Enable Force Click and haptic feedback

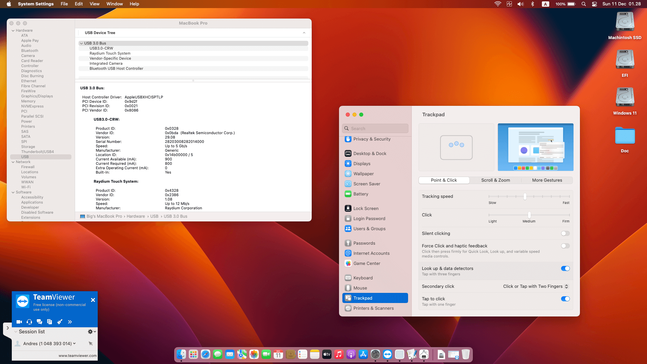pyautogui.click(x=565, y=246)
